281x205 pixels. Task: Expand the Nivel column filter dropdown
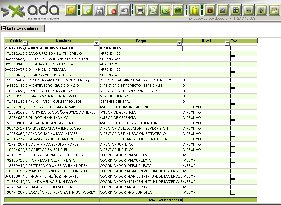tap(227, 43)
